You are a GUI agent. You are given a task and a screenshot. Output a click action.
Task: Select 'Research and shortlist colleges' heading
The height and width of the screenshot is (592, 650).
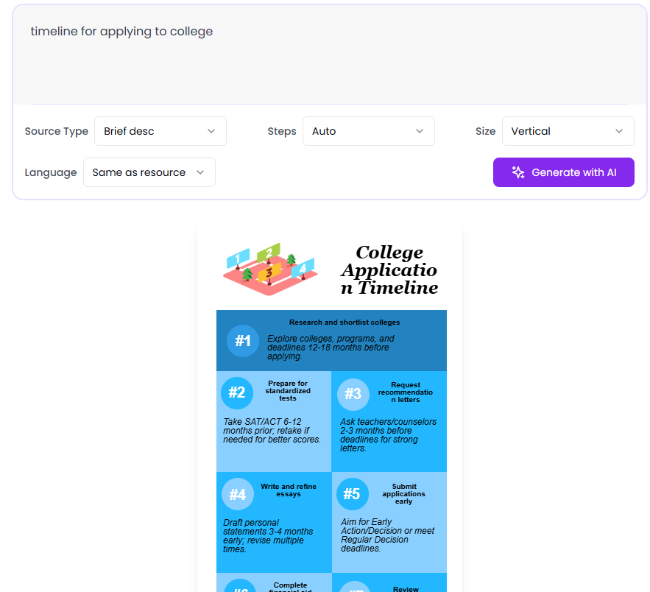coord(345,322)
